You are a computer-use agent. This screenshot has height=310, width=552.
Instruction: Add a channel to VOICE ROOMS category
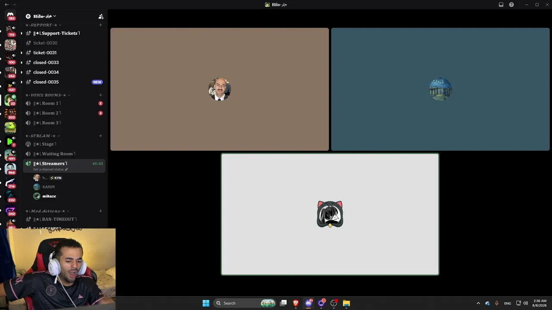pyautogui.click(x=100, y=95)
